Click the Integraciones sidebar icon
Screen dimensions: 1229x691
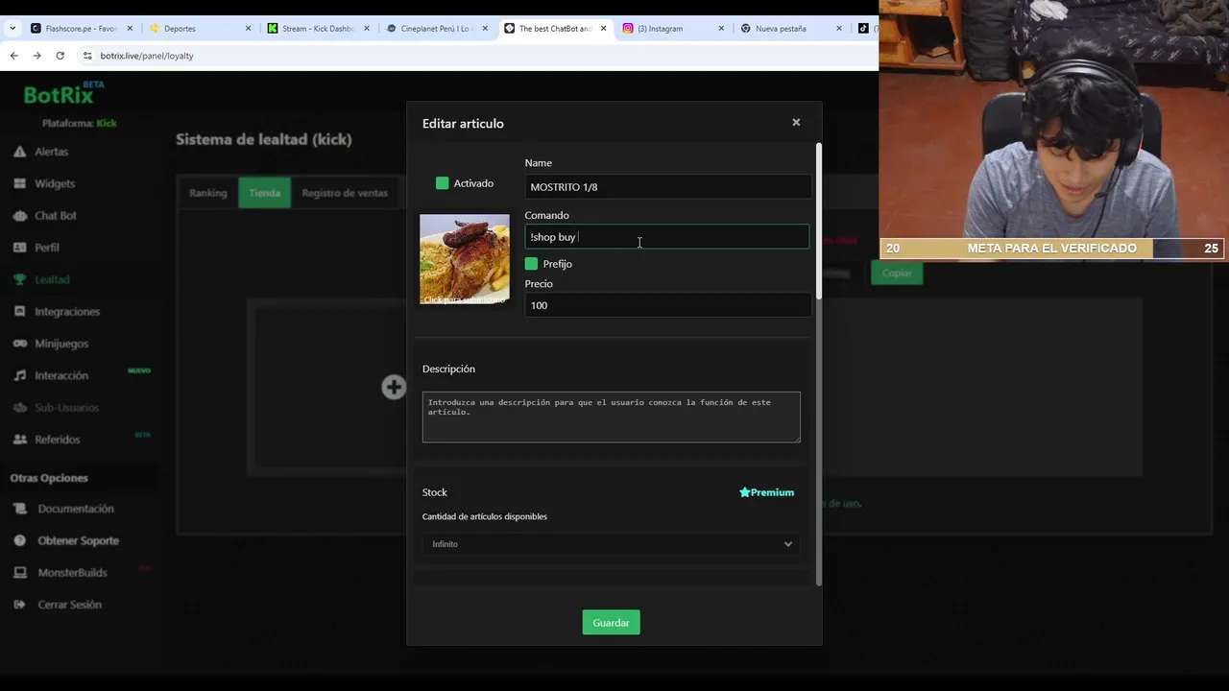[x=19, y=312]
